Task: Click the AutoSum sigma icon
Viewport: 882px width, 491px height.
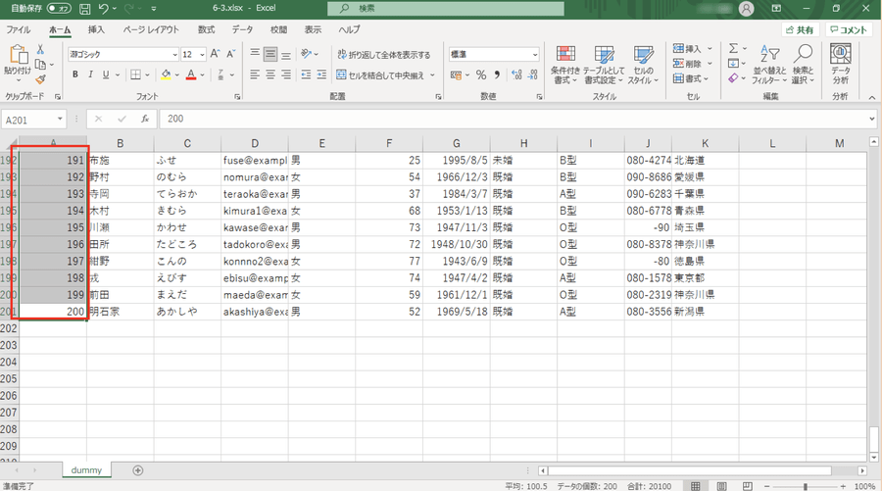Action: [733, 49]
